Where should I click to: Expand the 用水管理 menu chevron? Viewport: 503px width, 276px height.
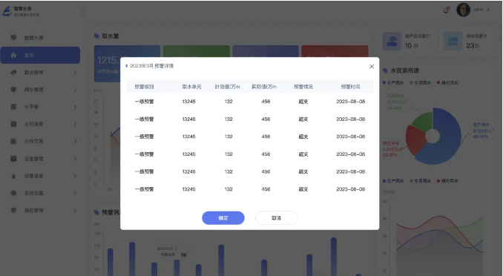point(75,90)
